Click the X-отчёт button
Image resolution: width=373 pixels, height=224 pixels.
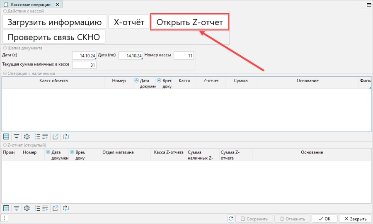point(129,22)
